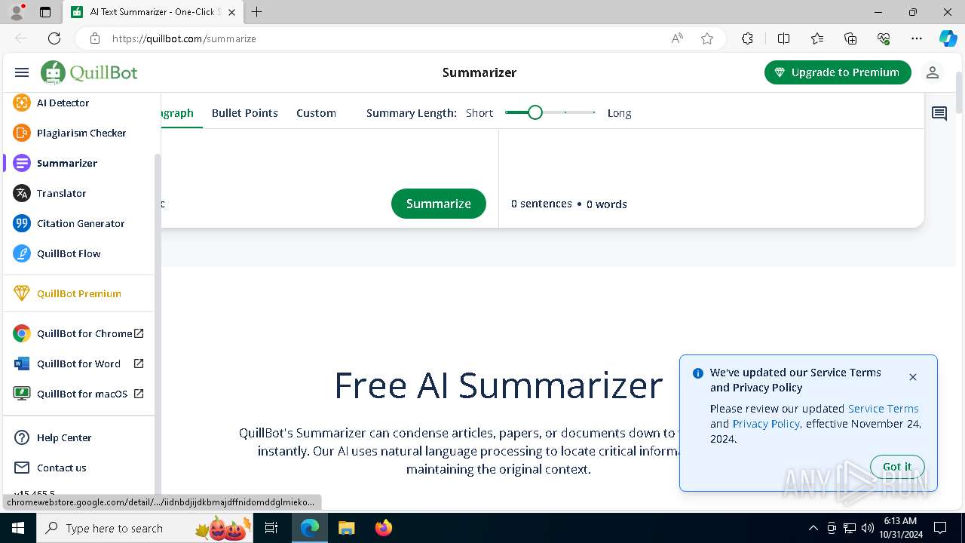The height and width of the screenshot is (543, 965).
Task: Show hidden system tray icons
Action: point(813,528)
